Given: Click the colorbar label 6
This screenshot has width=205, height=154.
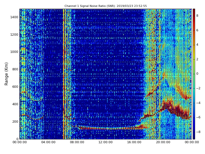Looking at the screenshot, I should [x=197, y=30].
